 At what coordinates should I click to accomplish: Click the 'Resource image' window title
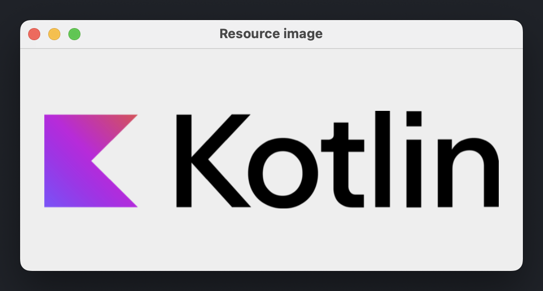[271, 34]
